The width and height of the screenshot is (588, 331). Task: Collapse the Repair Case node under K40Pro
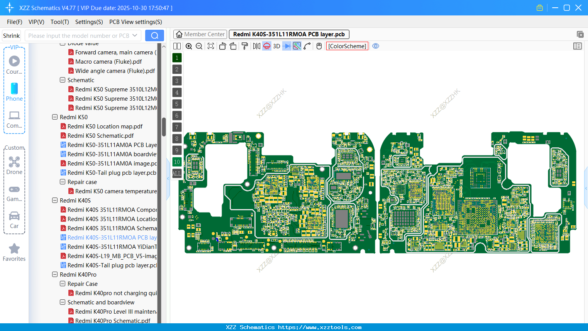pyautogui.click(x=62, y=284)
